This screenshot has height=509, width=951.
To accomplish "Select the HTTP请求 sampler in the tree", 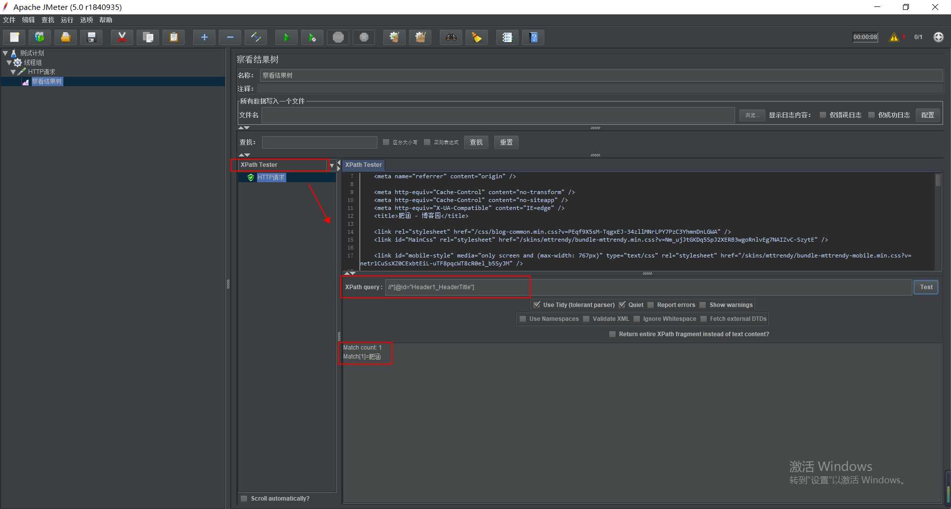I will 42,72.
